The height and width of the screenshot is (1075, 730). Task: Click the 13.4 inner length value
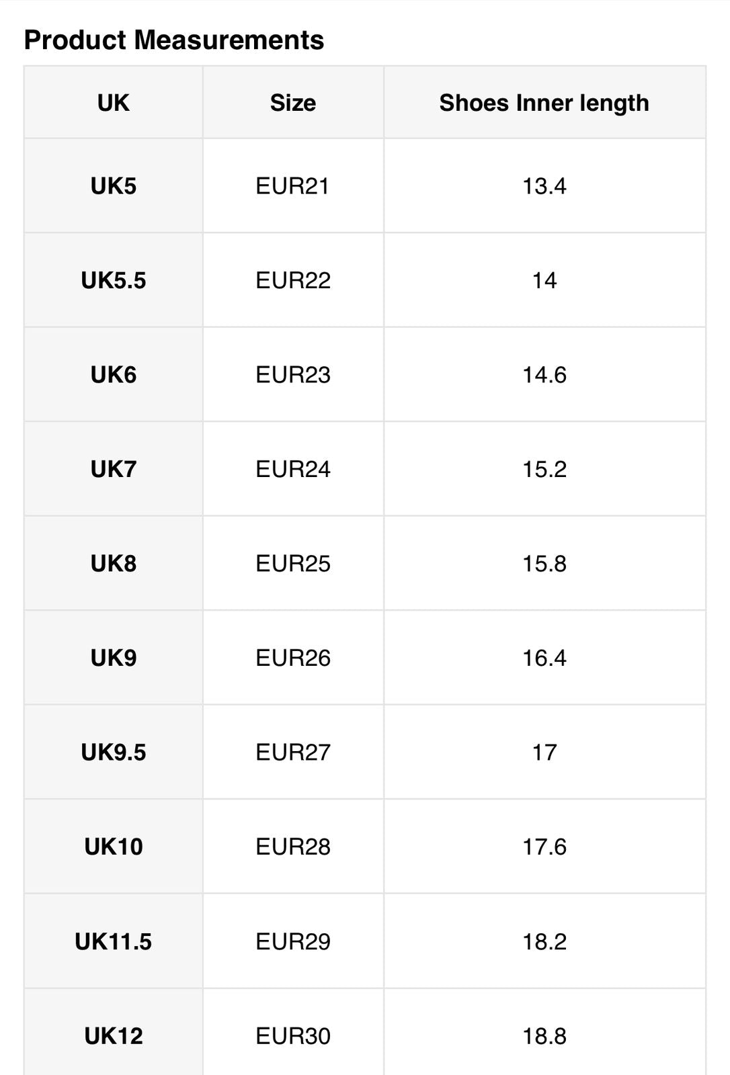(544, 186)
